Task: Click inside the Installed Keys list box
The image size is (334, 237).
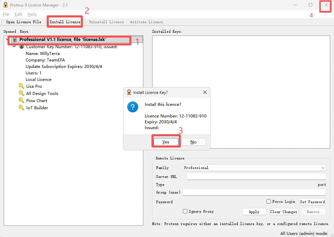Action: point(241,92)
